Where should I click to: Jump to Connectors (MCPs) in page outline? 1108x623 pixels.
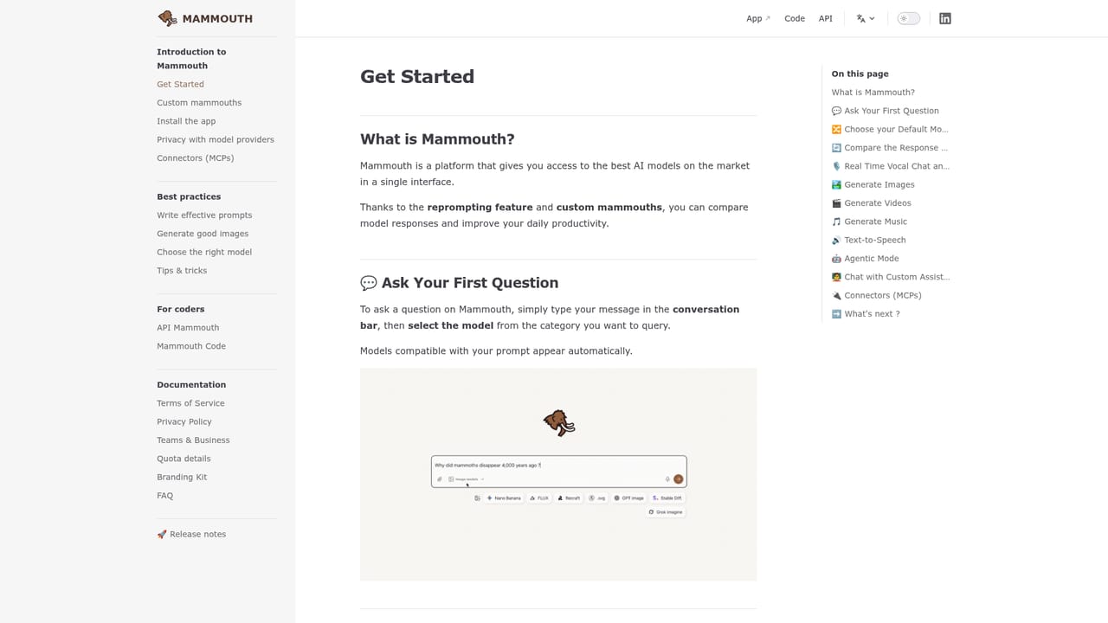[877, 295]
